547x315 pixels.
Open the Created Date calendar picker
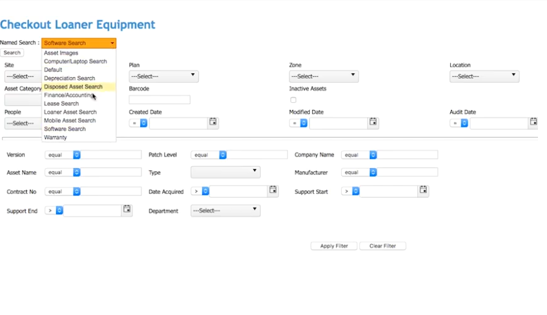[x=213, y=122]
